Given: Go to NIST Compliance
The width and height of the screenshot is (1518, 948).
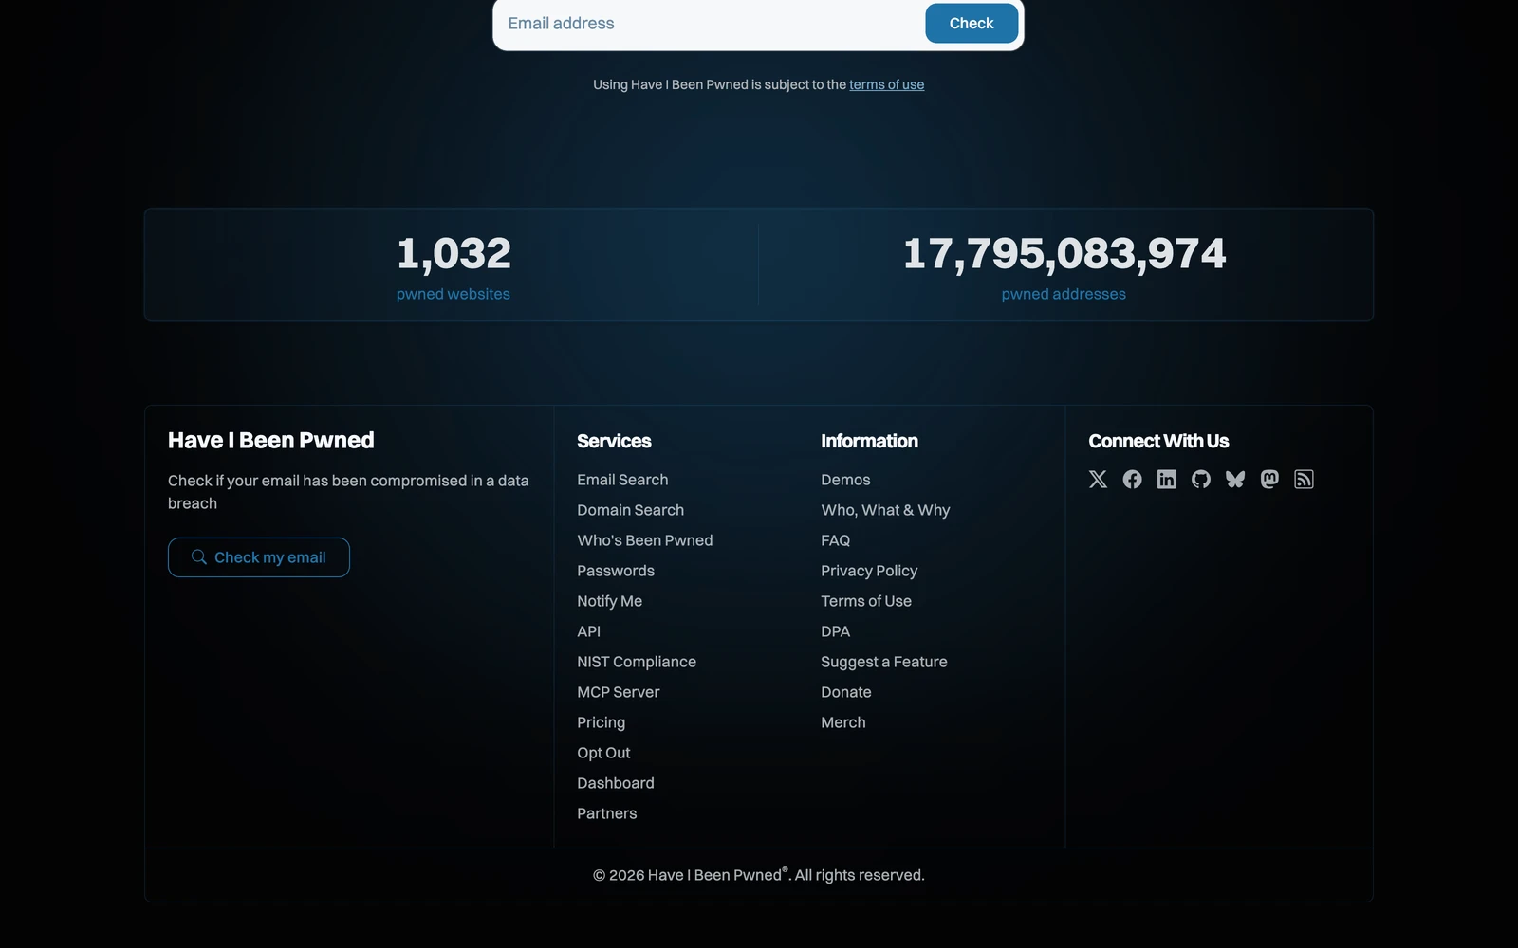Looking at the screenshot, I should pyautogui.click(x=637, y=662).
